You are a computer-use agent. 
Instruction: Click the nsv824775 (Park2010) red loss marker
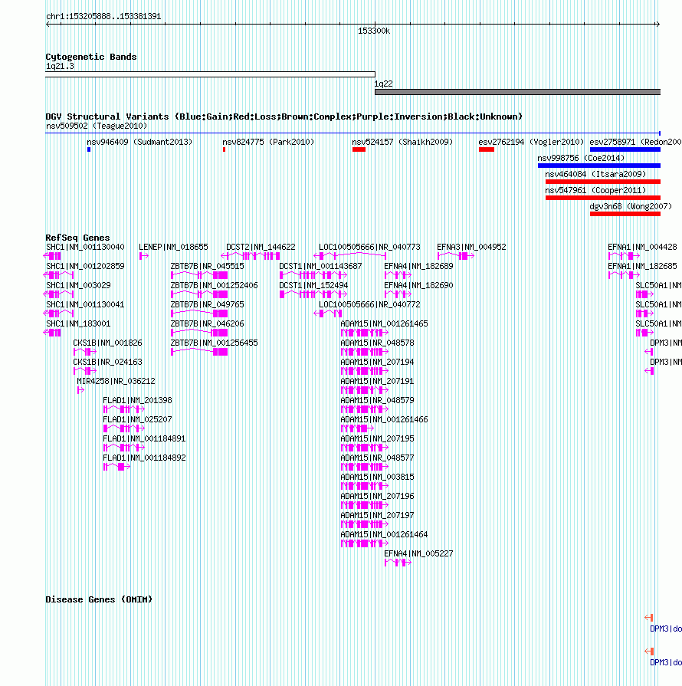click(x=224, y=149)
